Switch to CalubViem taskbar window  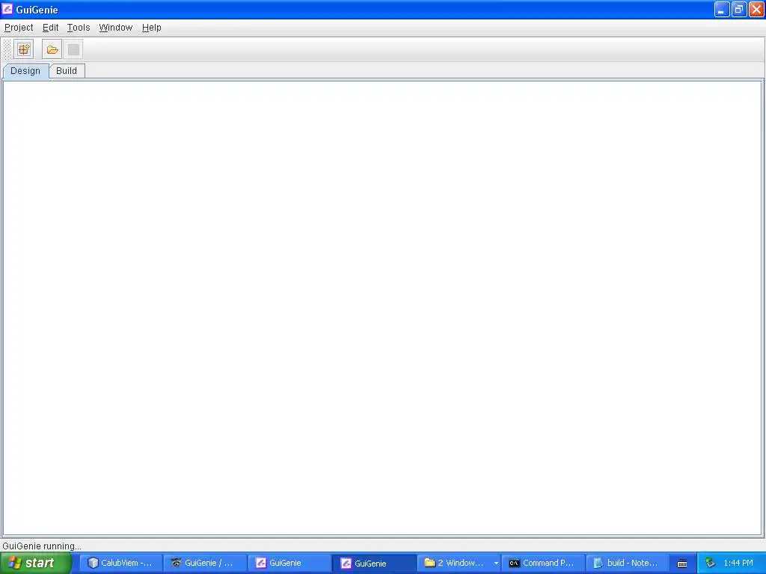[120, 564]
